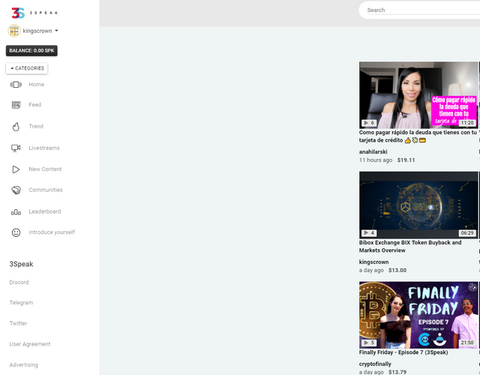Open the Livestreams menu item

(44, 148)
